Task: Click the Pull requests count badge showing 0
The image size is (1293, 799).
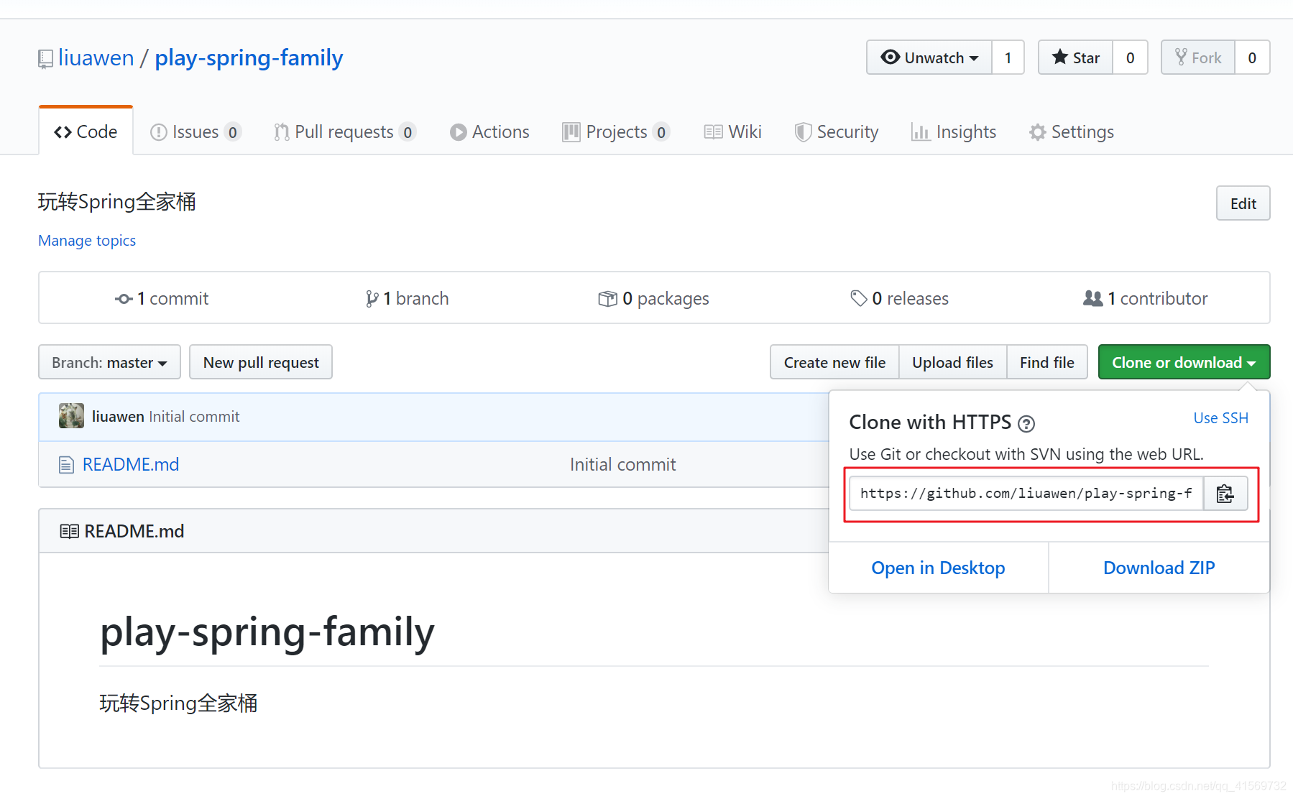Action: (x=408, y=132)
